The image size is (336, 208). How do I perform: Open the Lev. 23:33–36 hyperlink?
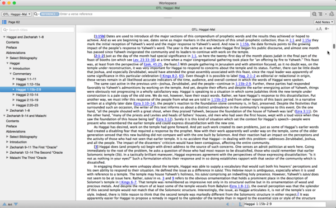(x=144, y=60)
